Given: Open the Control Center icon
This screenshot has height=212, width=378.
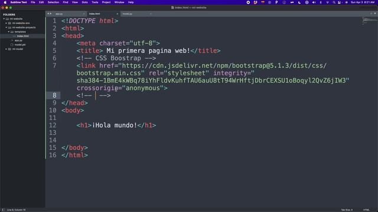Looking at the screenshot, I should click(340, 2).
